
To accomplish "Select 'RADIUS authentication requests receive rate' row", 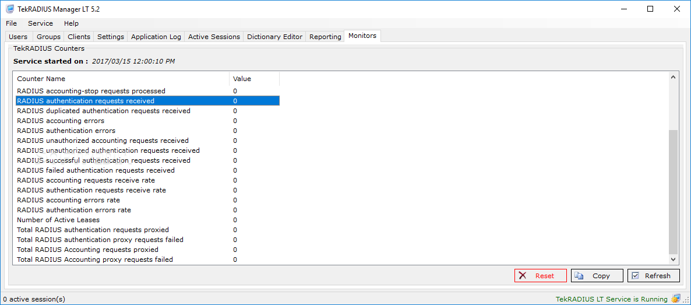I will [147, 190].
